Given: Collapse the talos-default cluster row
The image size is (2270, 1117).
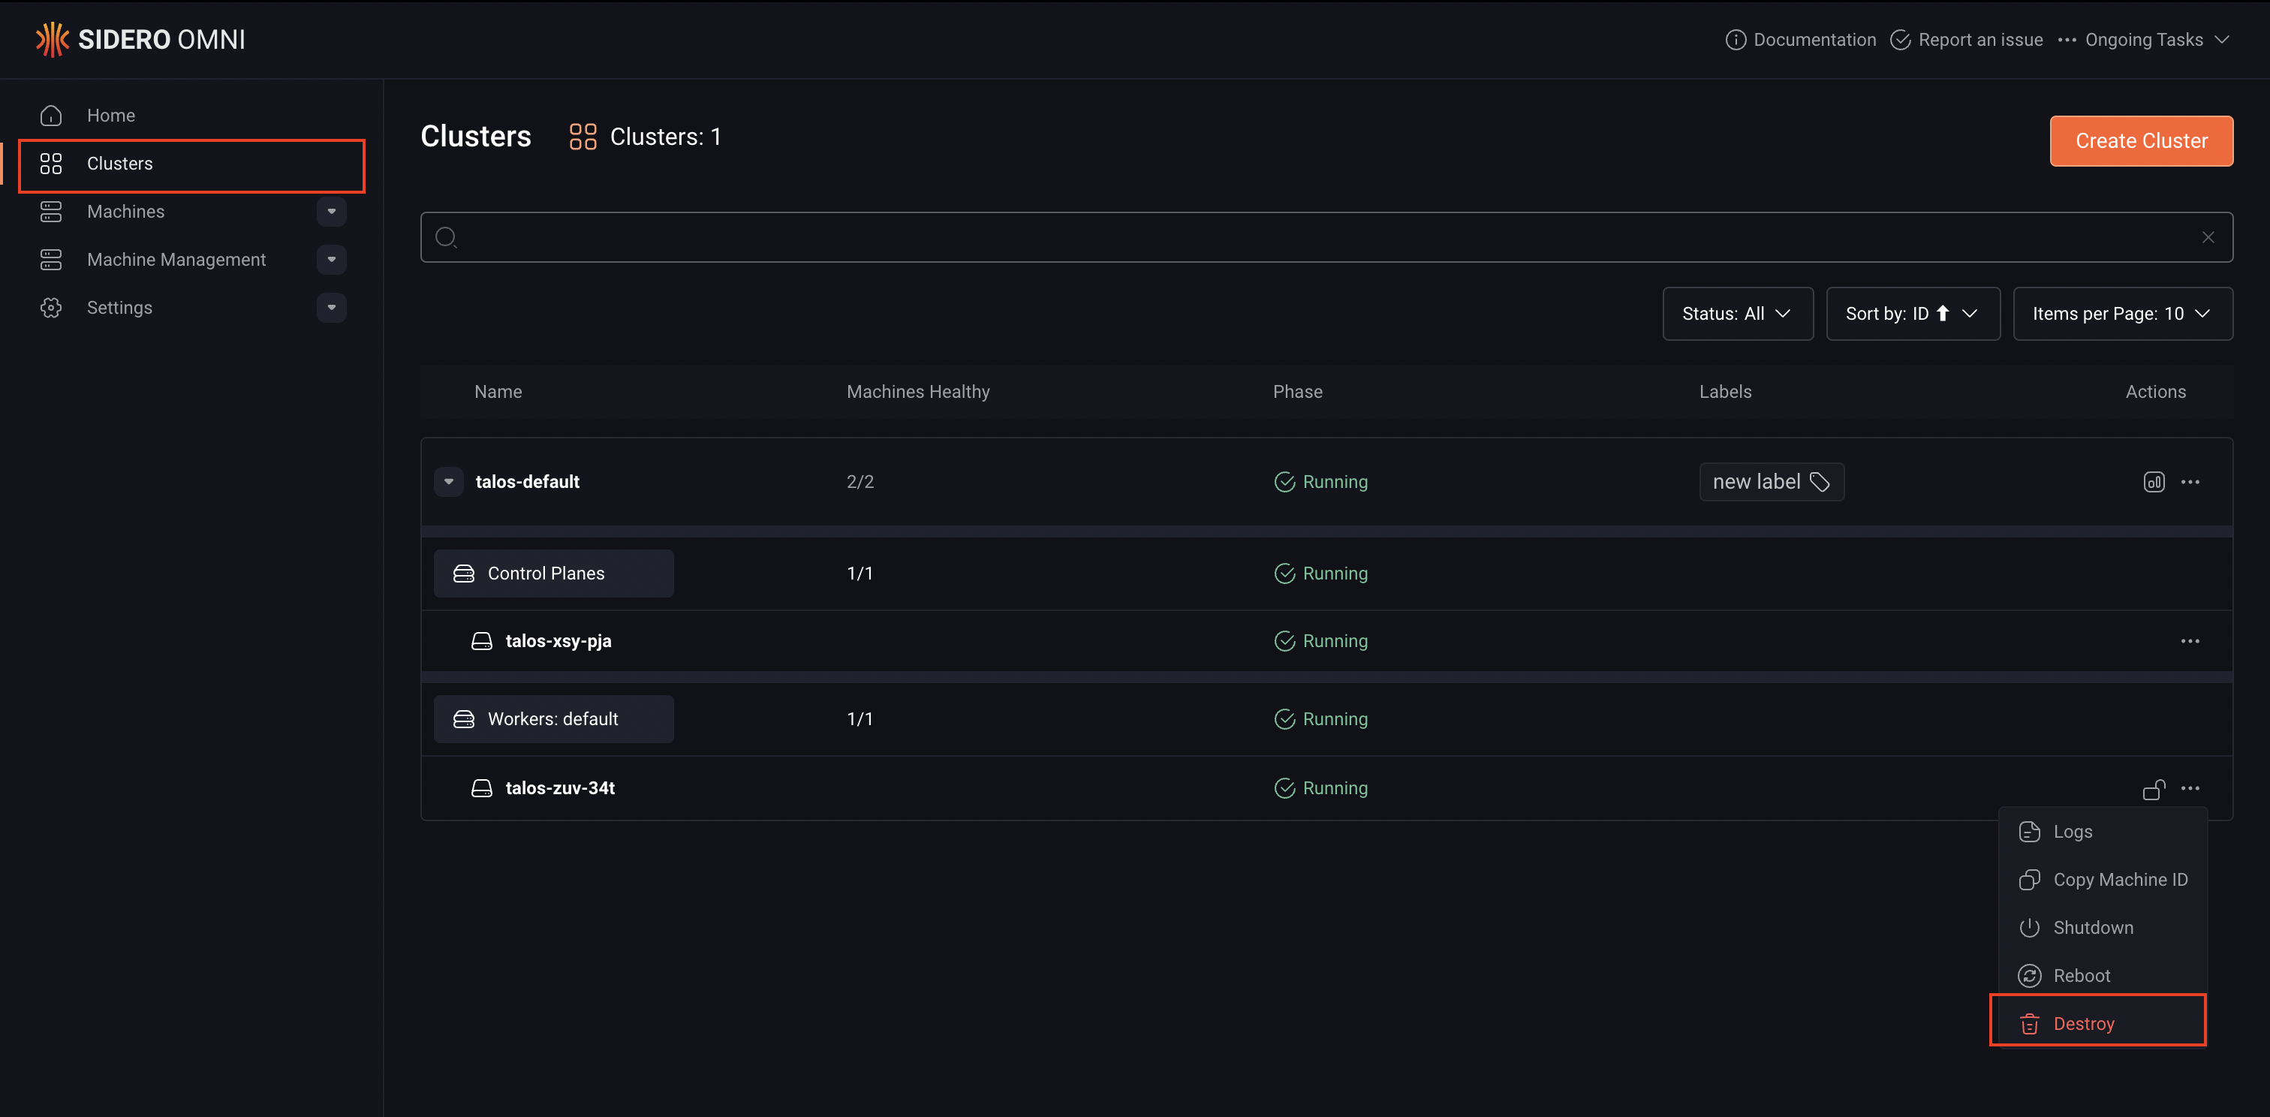Looking at the screenshot, I should pos(449,482).
